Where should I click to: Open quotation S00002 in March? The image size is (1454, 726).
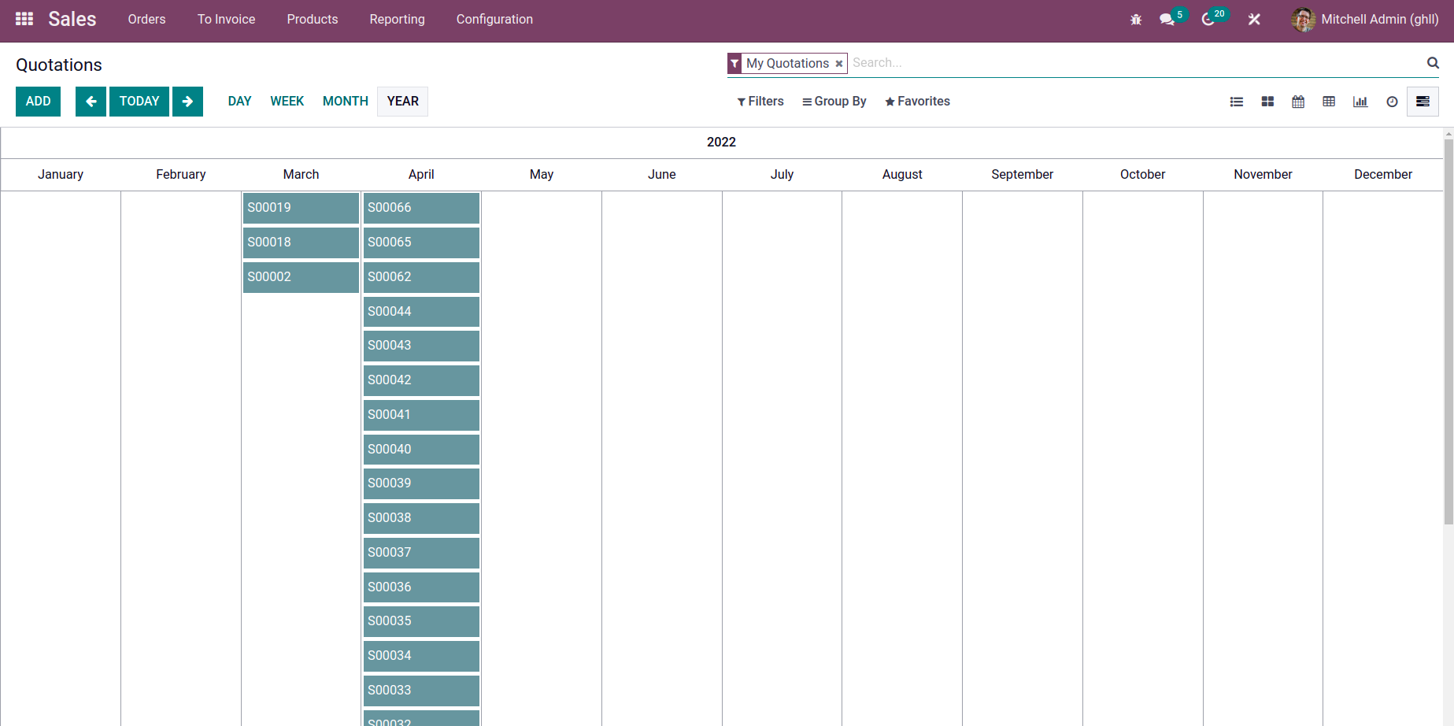(301, 277)
